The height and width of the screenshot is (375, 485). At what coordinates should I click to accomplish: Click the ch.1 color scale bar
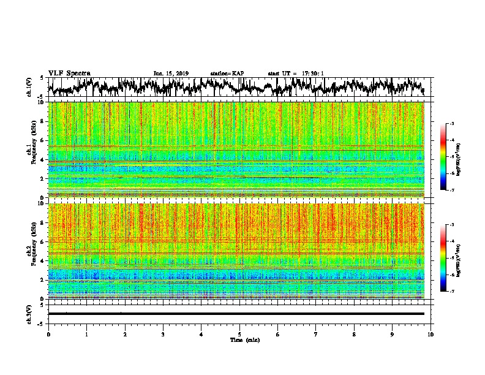click(443, 157)
